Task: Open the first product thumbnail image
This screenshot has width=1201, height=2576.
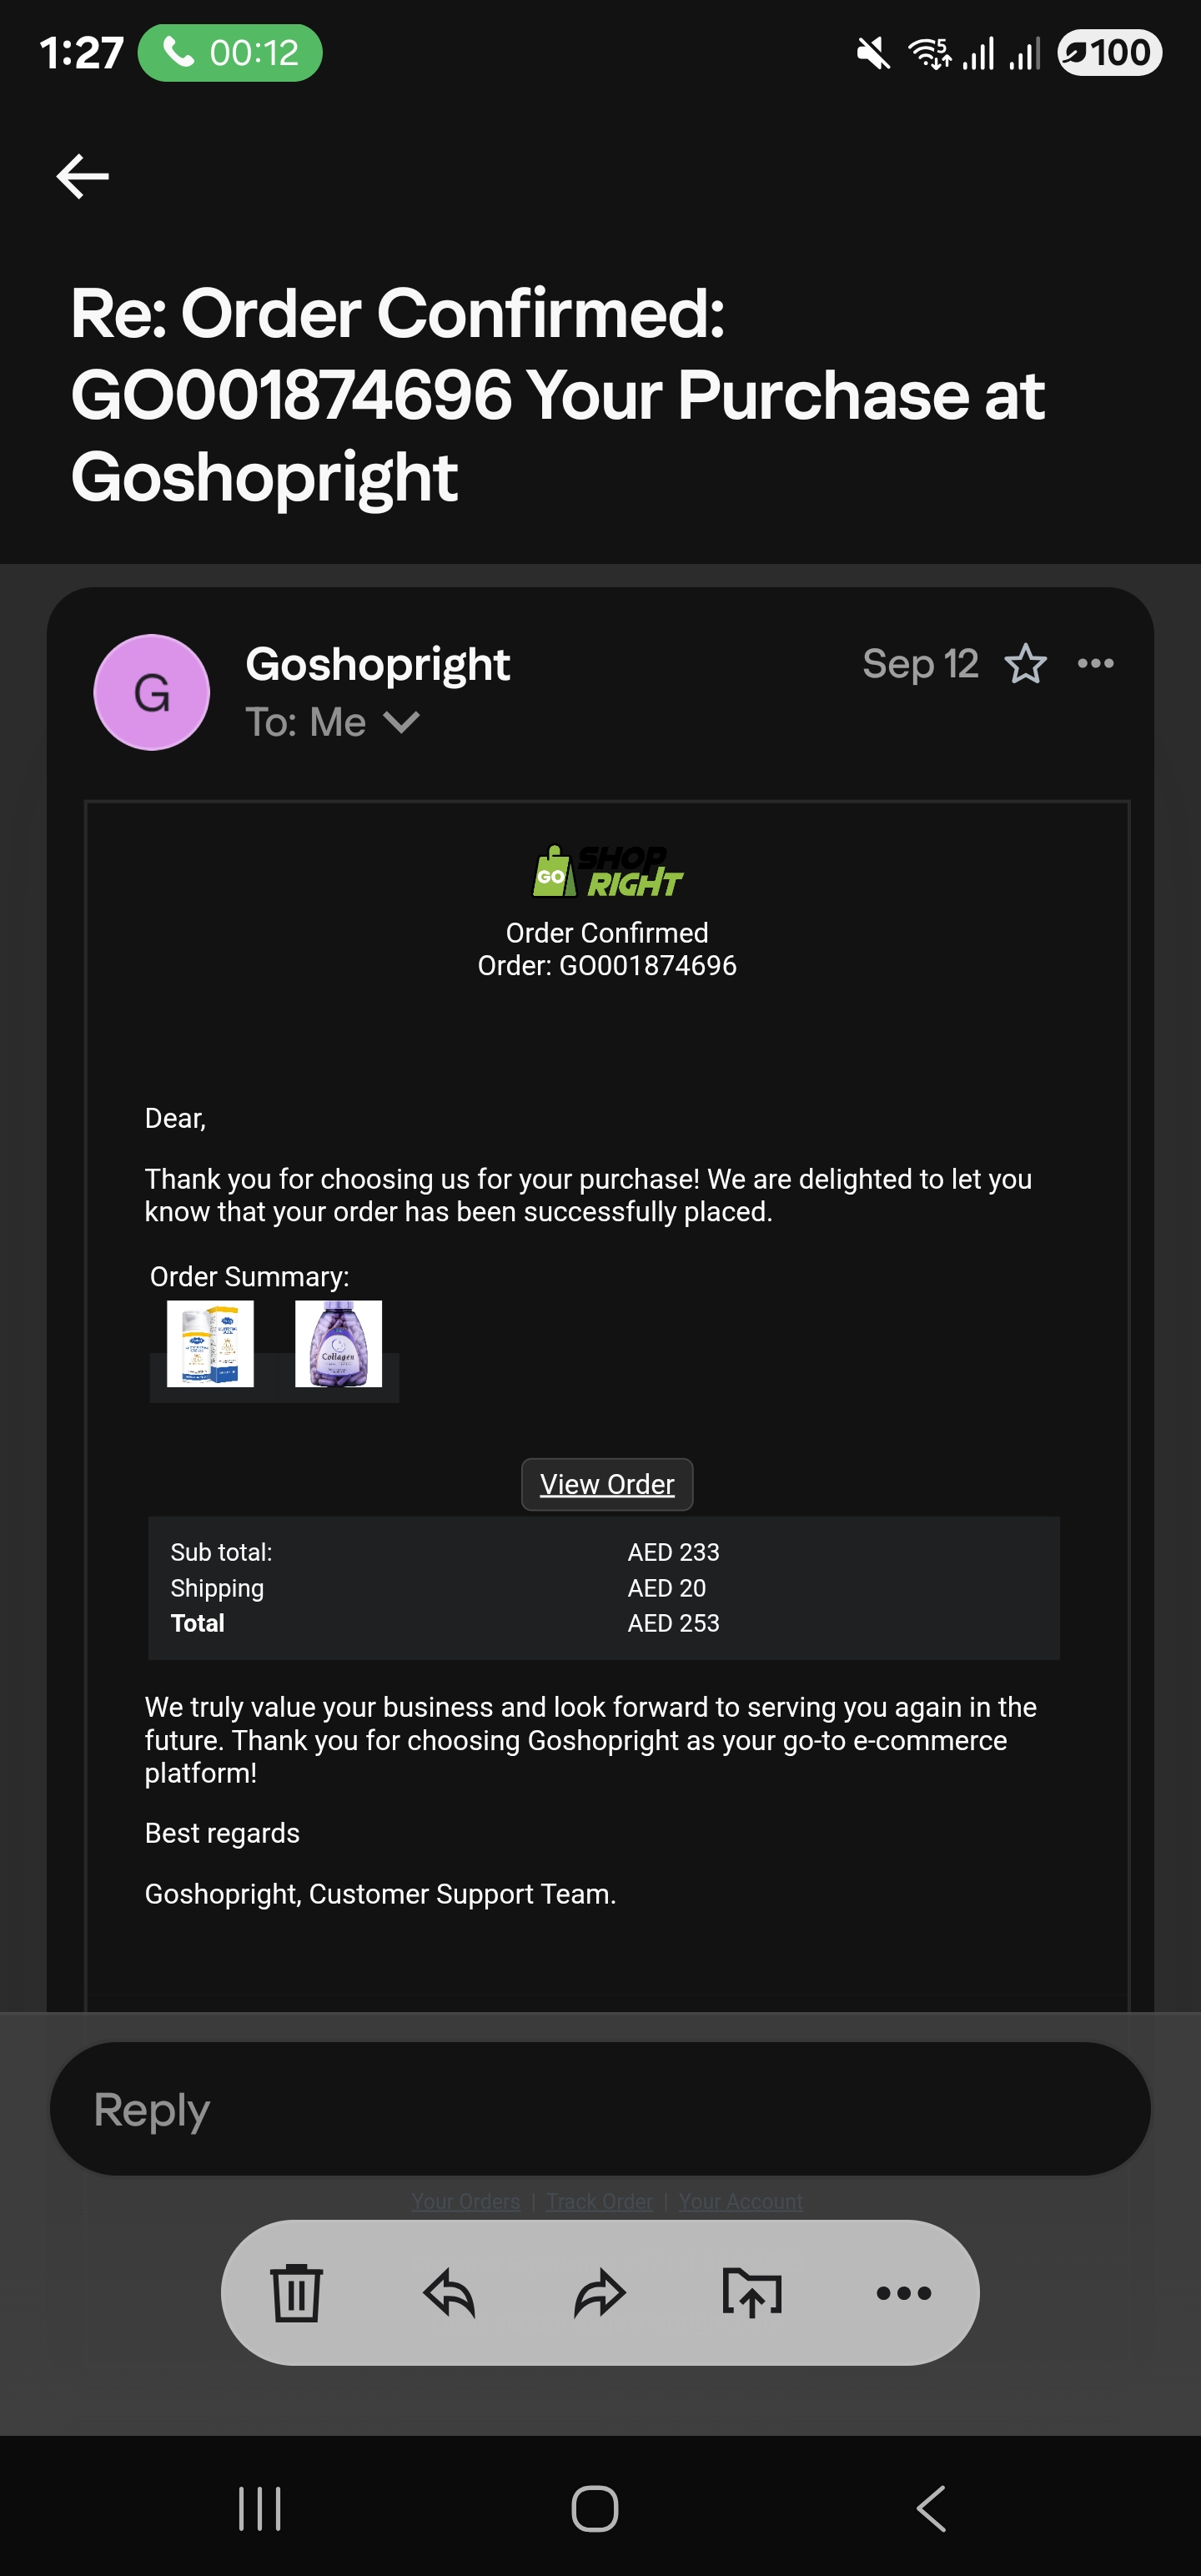Action: 210,1343
